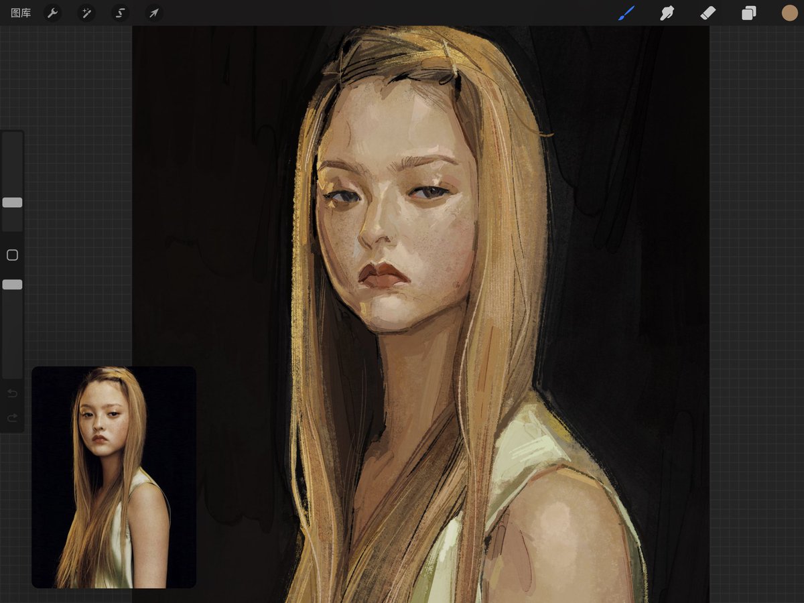
Task: Open the Adjustments magic wand menu
Action: click(x=86, y=13)
